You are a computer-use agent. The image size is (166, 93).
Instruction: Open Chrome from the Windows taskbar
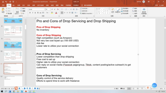[x=14, y=91]
